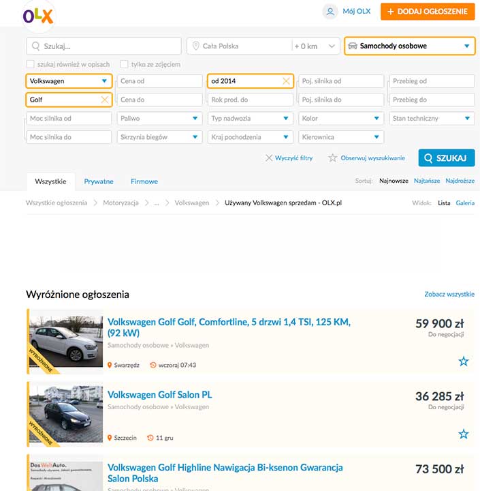480x491 pixels.
Task: Click the Swarzędz location pin icon
Action: (x=110, y=365)
